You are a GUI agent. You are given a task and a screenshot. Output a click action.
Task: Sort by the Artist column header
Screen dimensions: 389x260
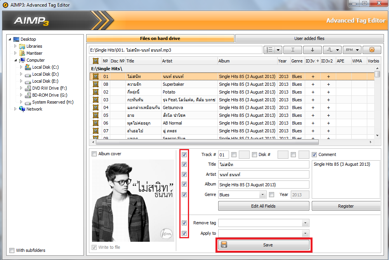[x=189, y=61]
